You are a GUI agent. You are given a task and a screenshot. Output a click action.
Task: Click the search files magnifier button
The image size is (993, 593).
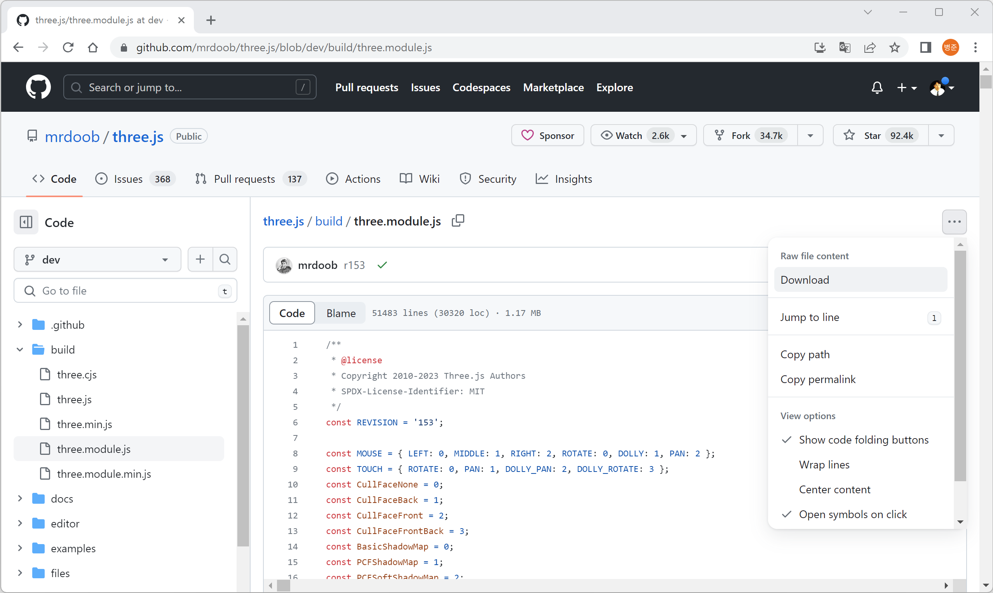[225, 259]
